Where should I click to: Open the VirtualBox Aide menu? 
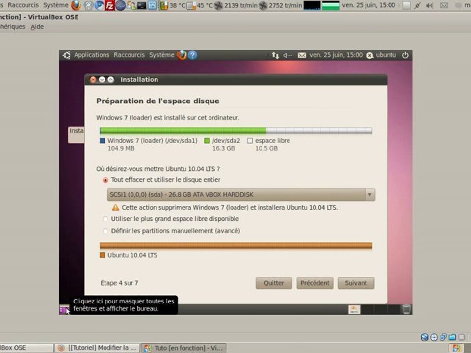click(x=37, y=26)
